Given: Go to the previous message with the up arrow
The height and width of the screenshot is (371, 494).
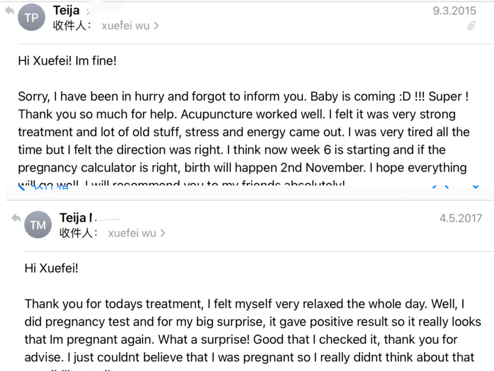Looking at the screenshot, I should (440, 187).
